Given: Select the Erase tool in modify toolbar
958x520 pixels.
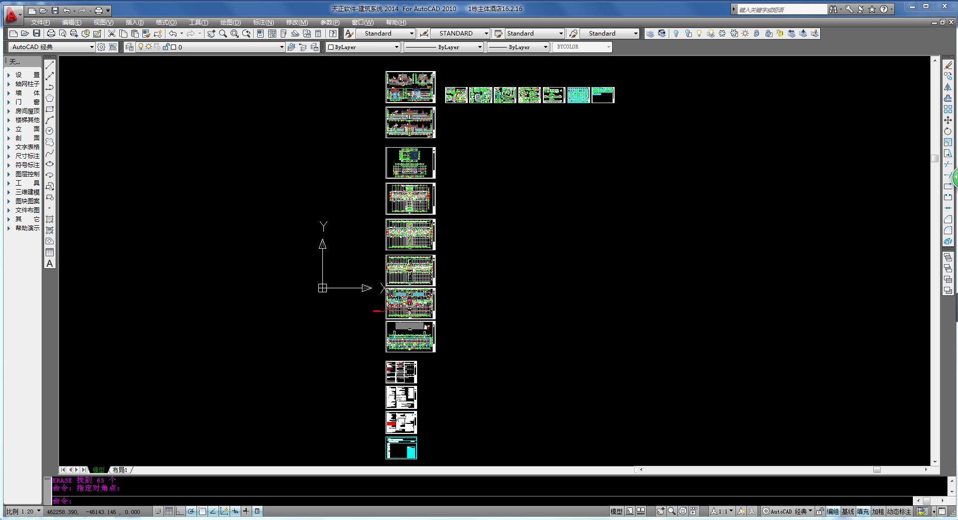Looking at the screenshot, I should pyautogui.click(x=948, y=65).
